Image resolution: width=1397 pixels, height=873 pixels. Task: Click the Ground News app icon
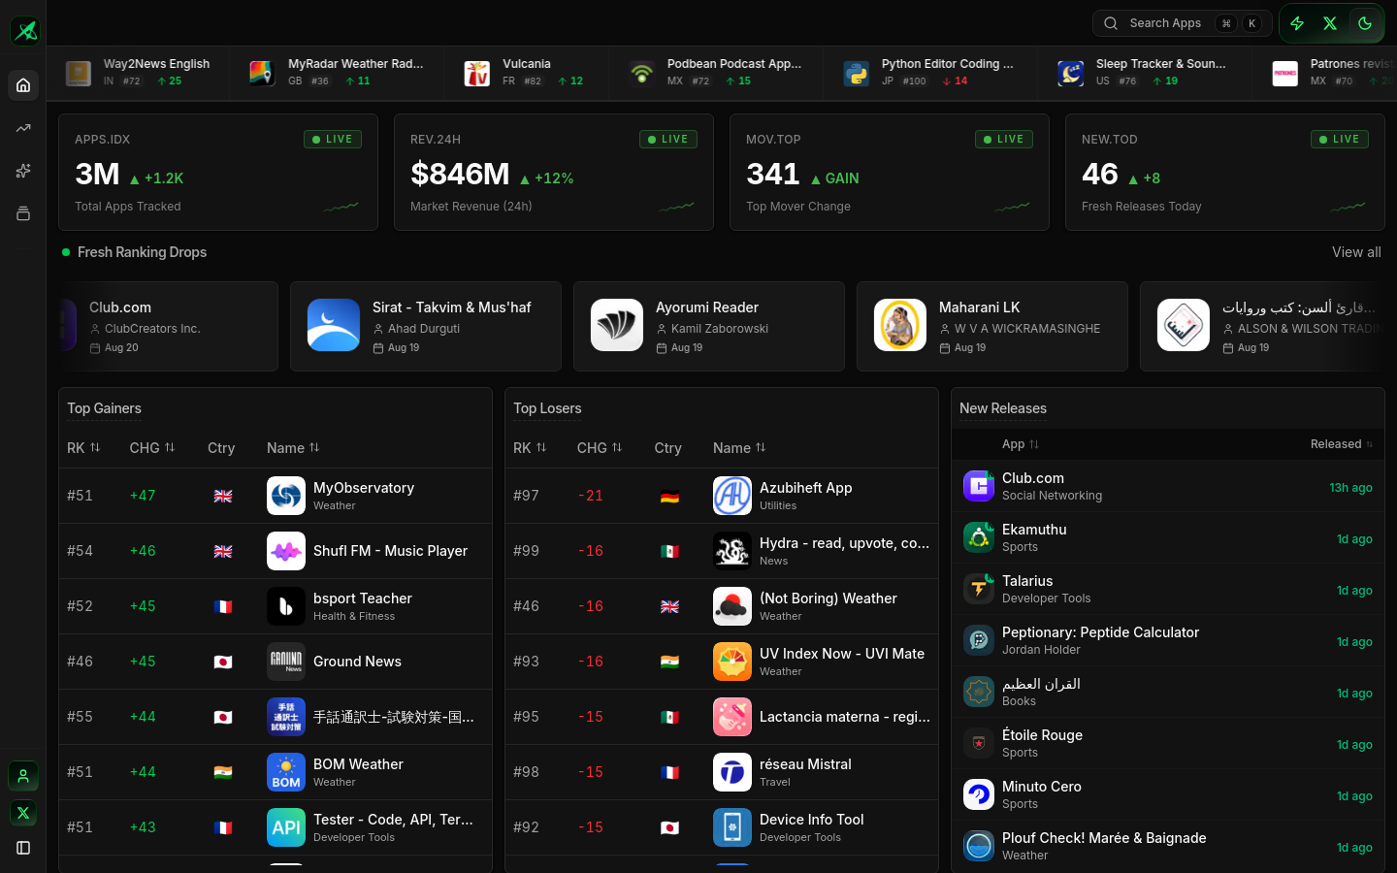286,662
